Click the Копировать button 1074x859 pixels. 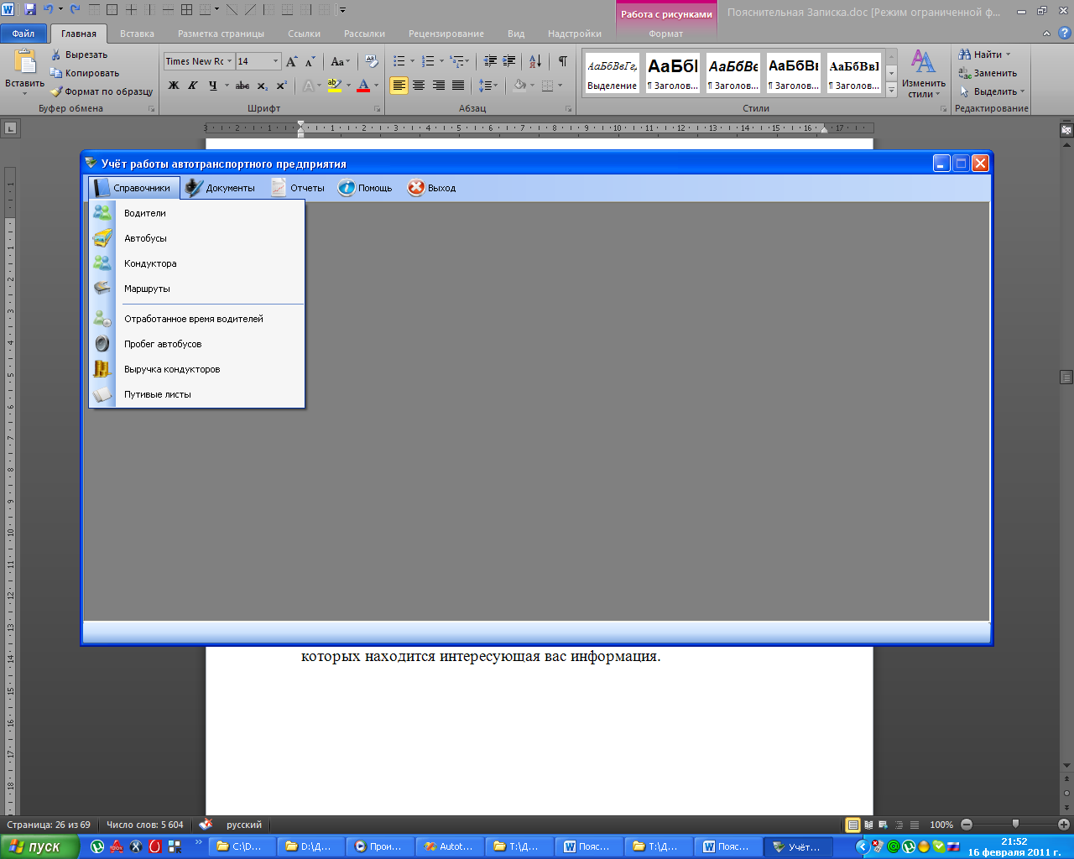(x=85, y=73)
